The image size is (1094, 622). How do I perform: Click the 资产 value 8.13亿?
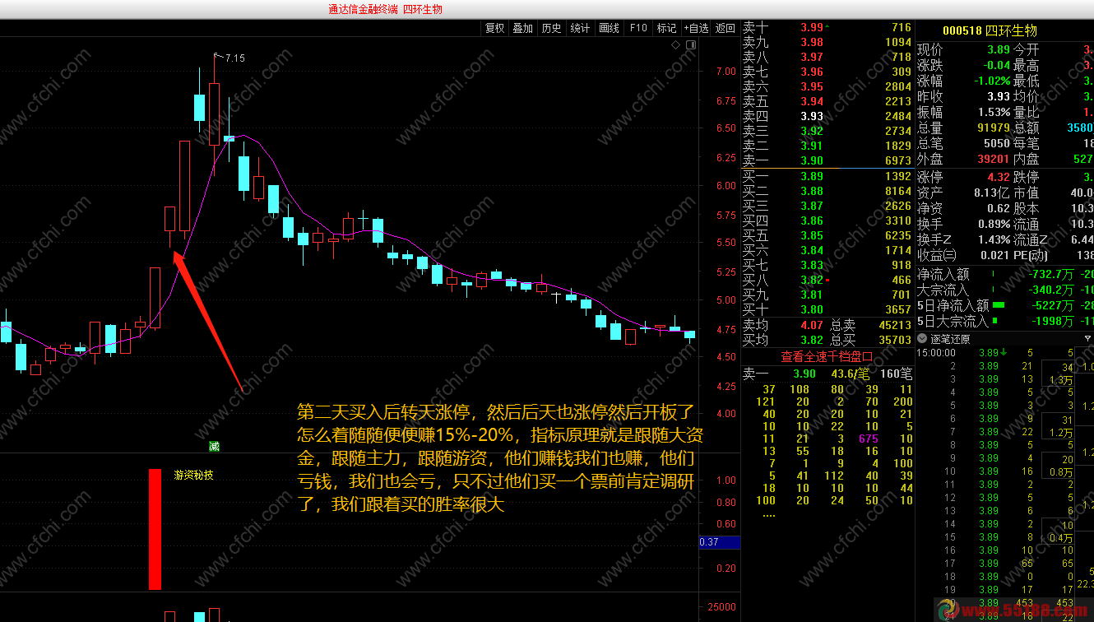tap(992, 193)
